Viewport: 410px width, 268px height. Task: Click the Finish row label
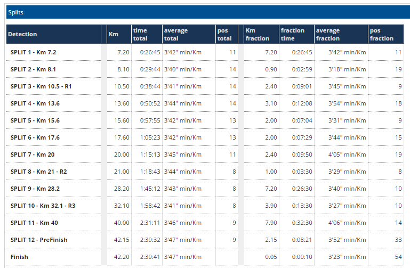(19, 257)
